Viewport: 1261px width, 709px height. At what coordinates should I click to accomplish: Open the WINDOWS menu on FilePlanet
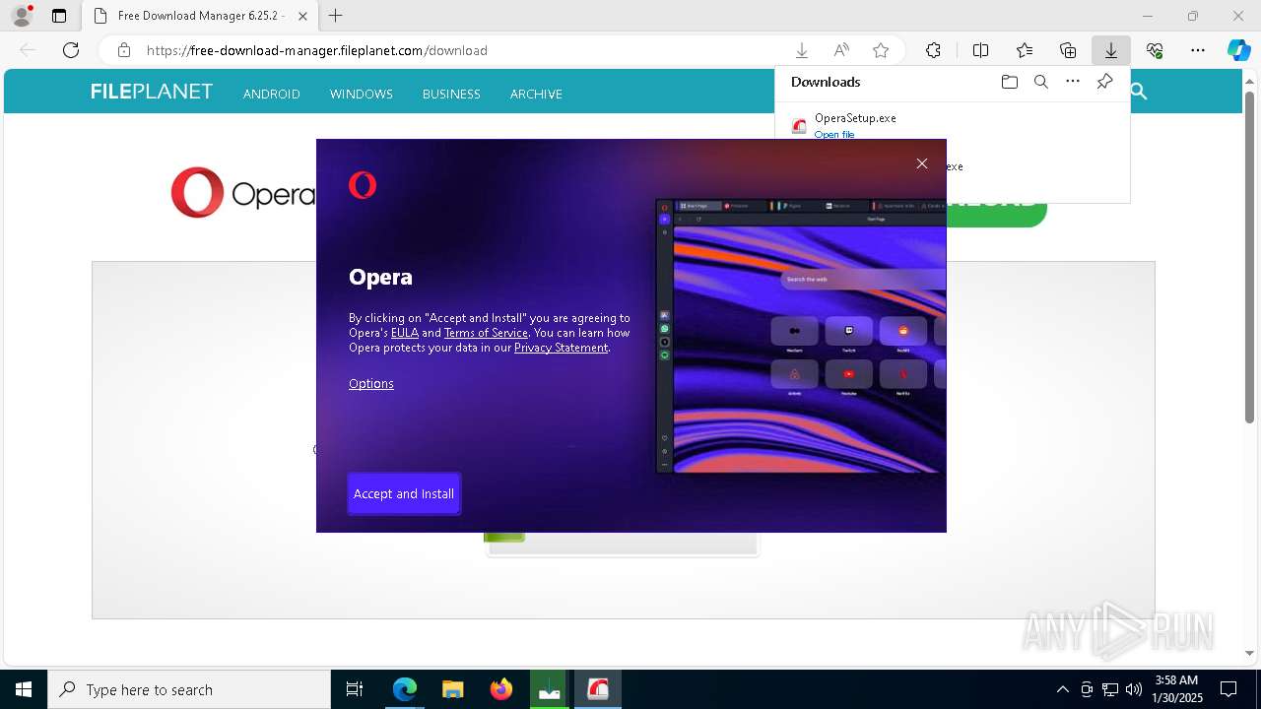(362, 94)
